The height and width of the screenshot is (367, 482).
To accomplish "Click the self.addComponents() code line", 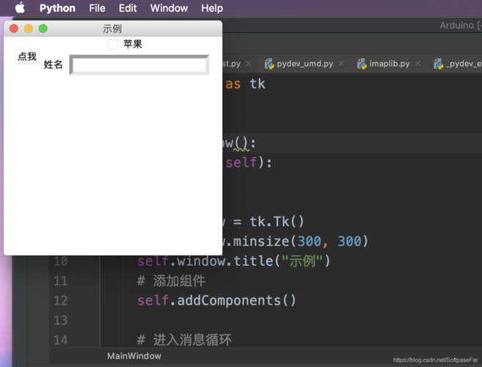I will pos(216,300).
